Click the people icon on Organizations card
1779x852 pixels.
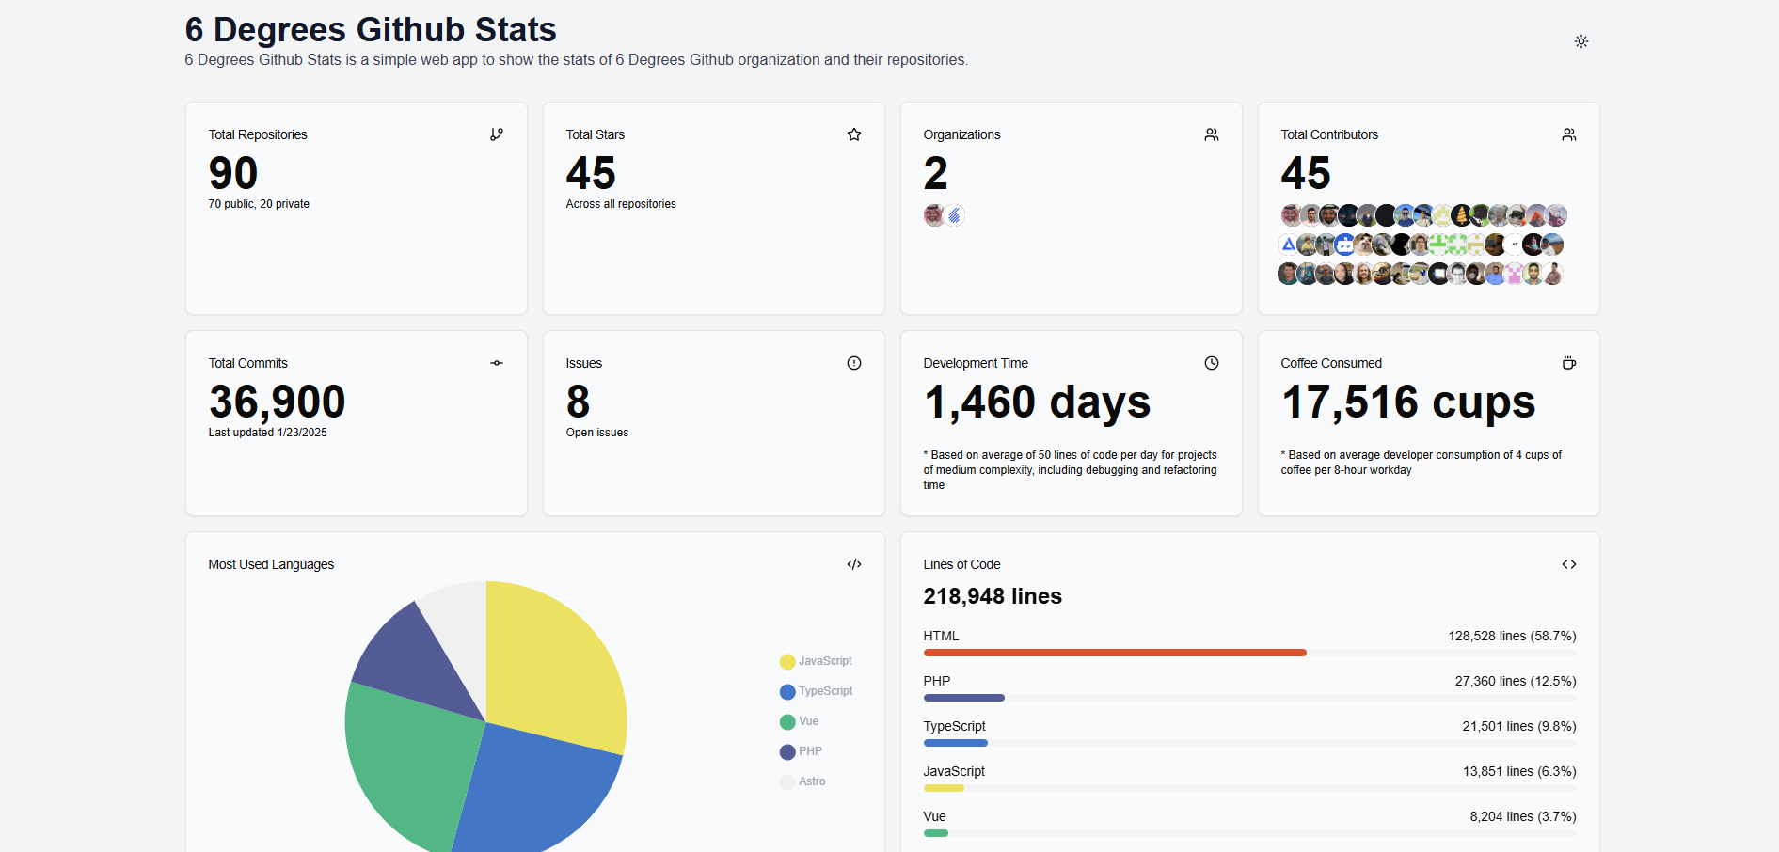tap(1212, 134)
